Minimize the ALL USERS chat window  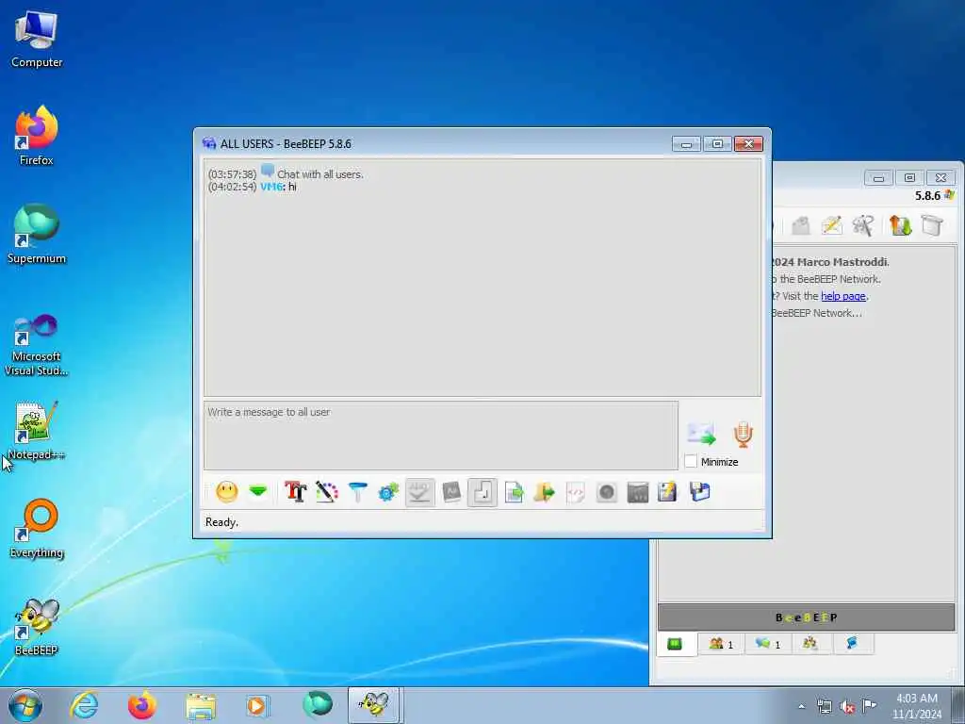(686, 144)
